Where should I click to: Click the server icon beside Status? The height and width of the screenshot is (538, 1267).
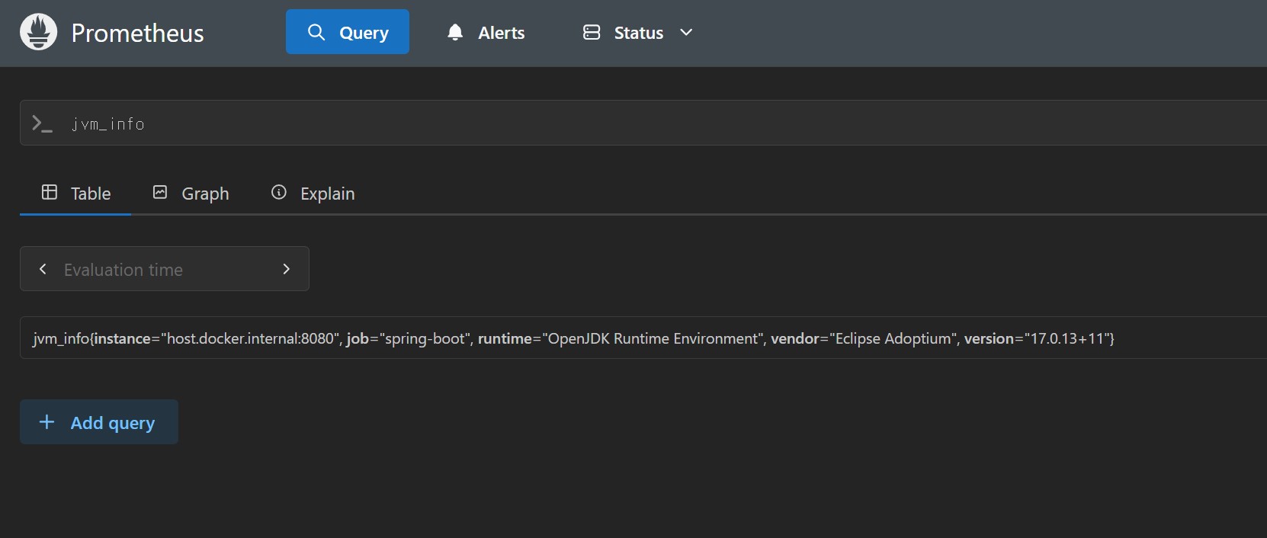point(592,32)
